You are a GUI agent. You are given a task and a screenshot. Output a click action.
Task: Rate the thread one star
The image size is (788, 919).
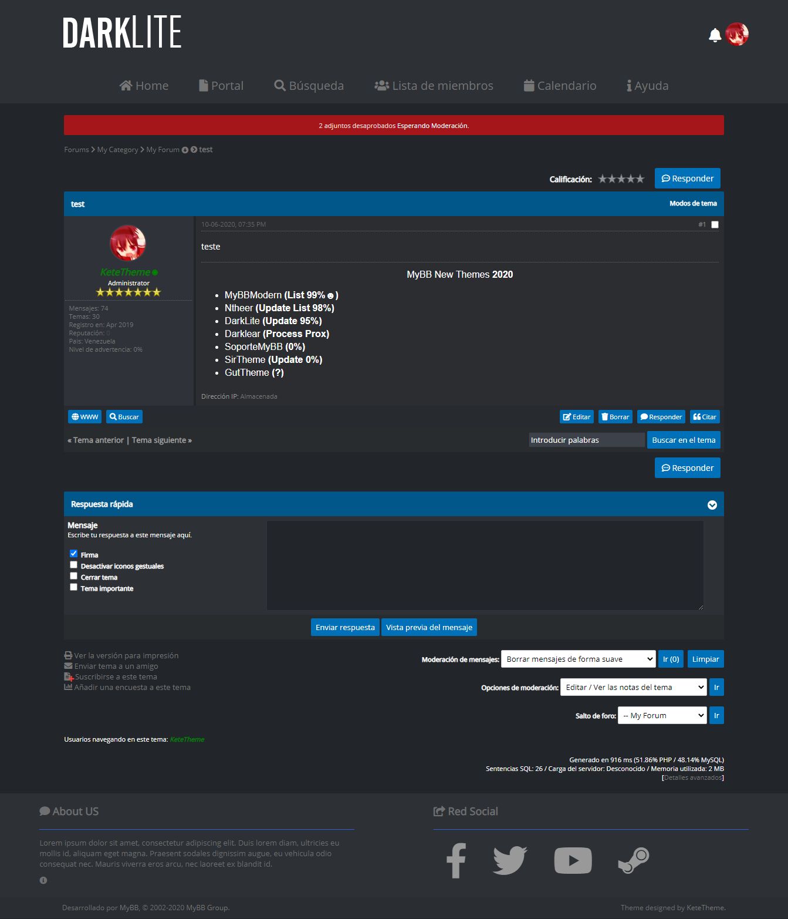[x=603, y=179]
